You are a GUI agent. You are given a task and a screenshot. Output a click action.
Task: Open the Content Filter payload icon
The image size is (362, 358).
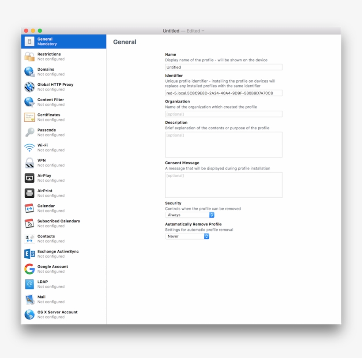click(29, 102)
